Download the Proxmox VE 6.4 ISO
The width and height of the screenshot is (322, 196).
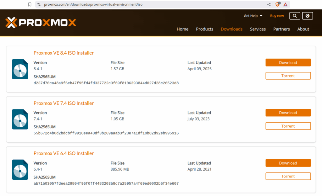pos(288,163)
